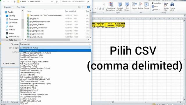Click the New folder button
The image size is (186, 105).
(x=21, y=7)
